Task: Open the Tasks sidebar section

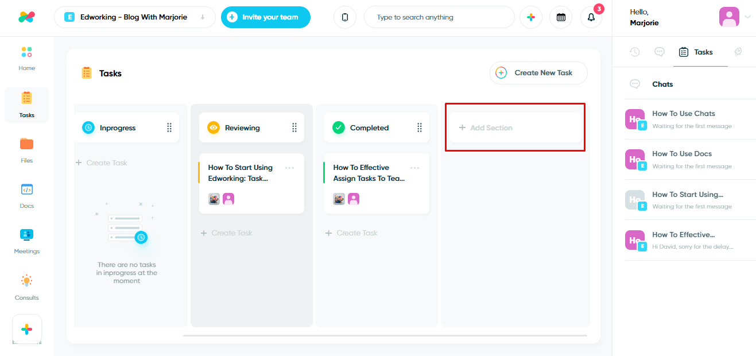Action: (x=26, y=105)
